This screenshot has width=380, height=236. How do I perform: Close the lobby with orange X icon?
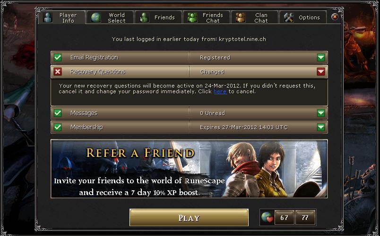(335, 16)
